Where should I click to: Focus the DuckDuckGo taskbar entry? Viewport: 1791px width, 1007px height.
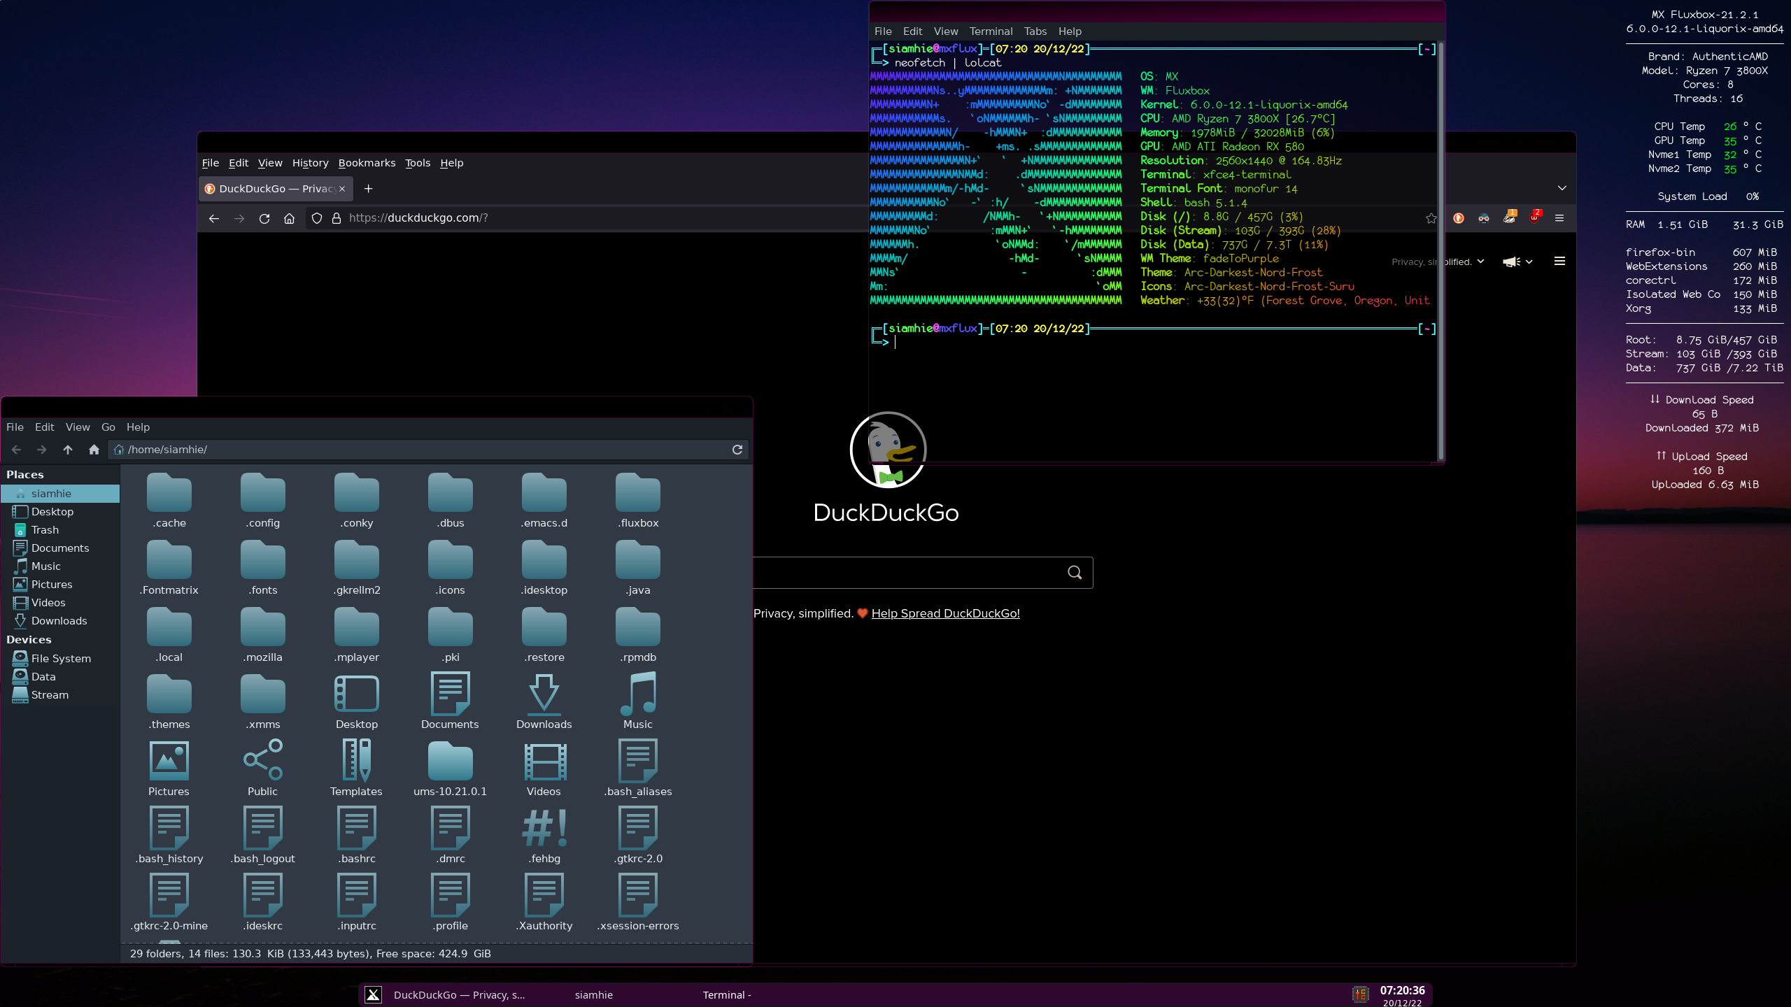pos(459,995)
